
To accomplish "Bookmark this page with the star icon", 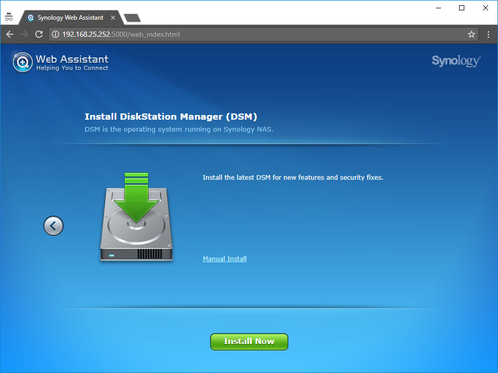I will click(472, 34).
